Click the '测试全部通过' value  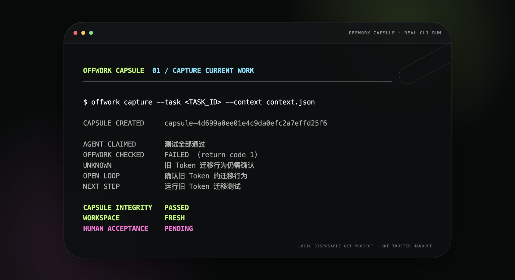[x=185, y=144]
